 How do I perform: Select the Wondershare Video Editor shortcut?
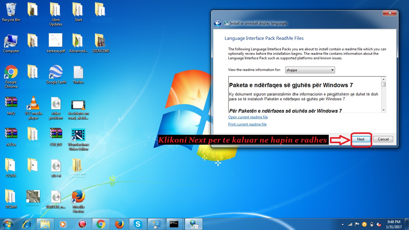click(78, 139)
